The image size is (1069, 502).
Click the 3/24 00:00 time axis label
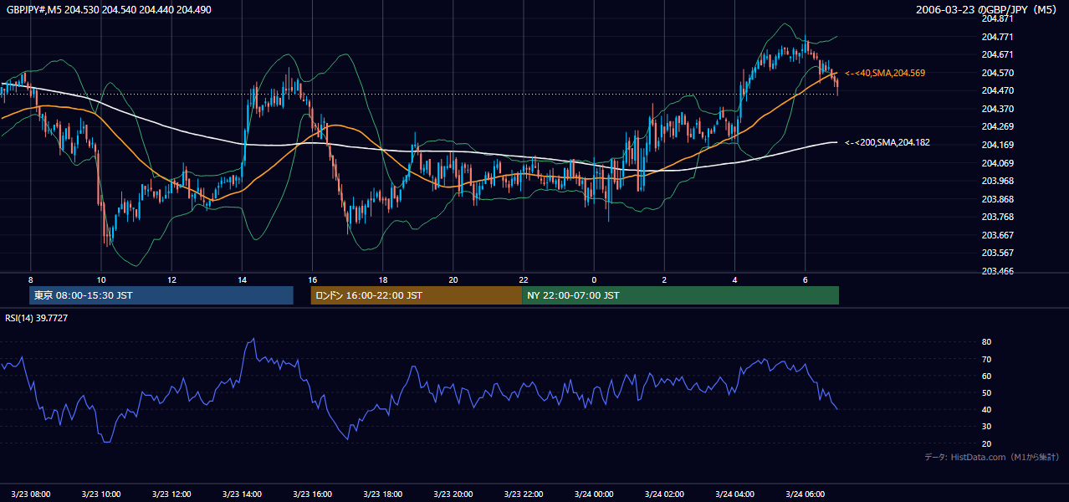[594, 494]
